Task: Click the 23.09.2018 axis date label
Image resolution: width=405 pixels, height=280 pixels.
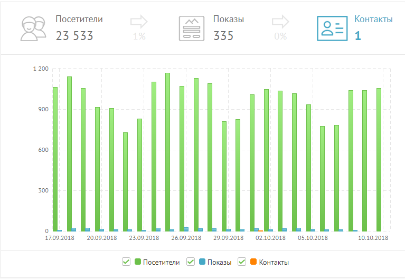Action: tap(144, 238)
